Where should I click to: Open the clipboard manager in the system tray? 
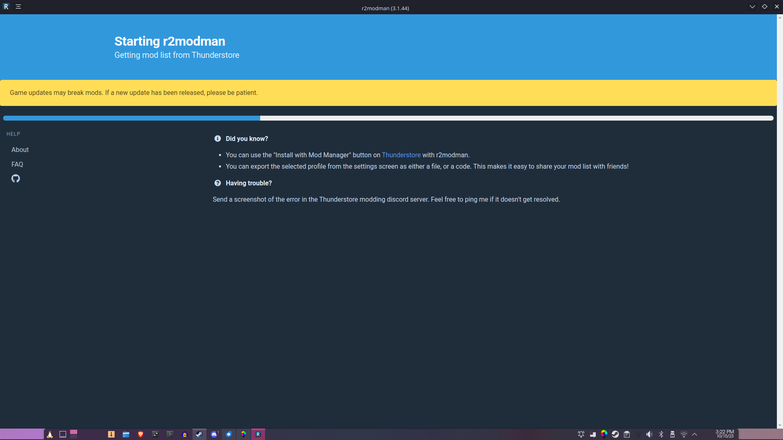click(626, 434)
